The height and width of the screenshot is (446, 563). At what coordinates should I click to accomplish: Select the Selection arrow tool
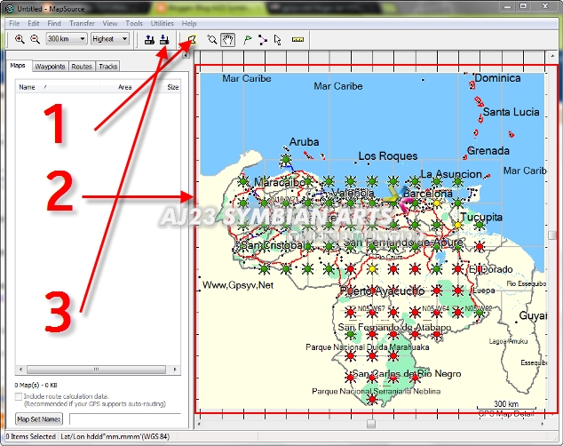coord(278,39)
